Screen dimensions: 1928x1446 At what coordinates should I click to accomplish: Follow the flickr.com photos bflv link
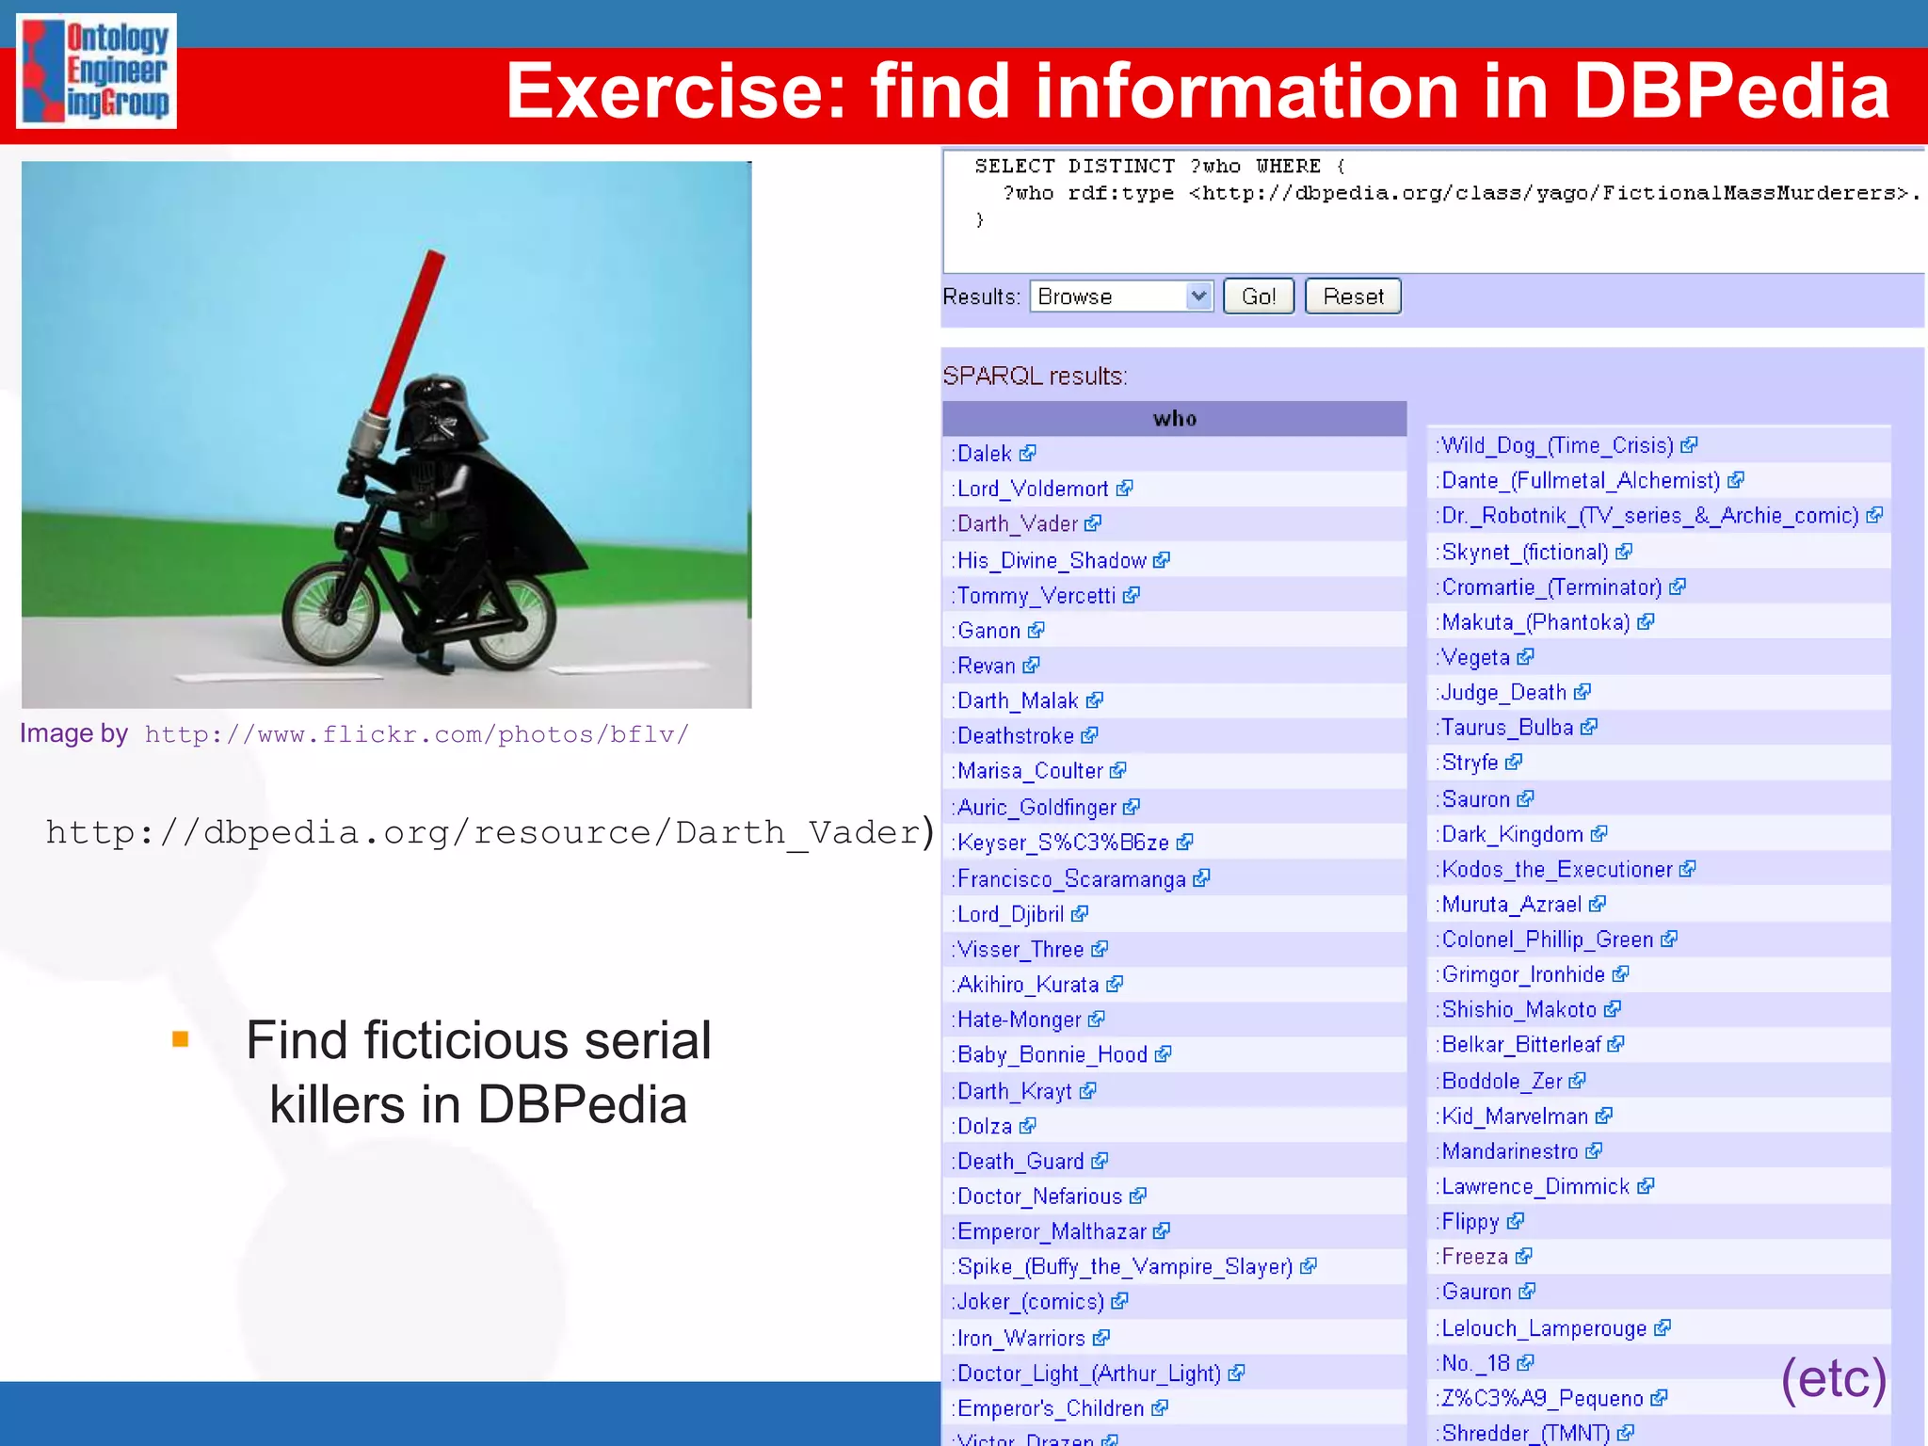(x=416, y=734)
